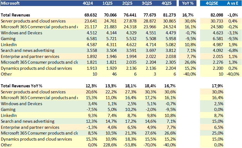Image resolution: width=242 pixels, height=148 pixels.
Task: Click the Microsoft 365 Consumer cell 2.305
Action: pyautogui.click(x=171, y=62)
